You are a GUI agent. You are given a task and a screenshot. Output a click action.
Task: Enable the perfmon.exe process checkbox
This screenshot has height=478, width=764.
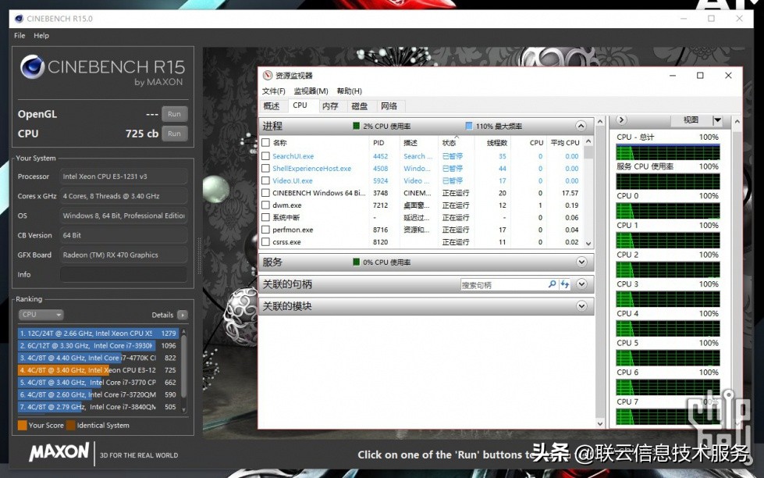[265, 230]
